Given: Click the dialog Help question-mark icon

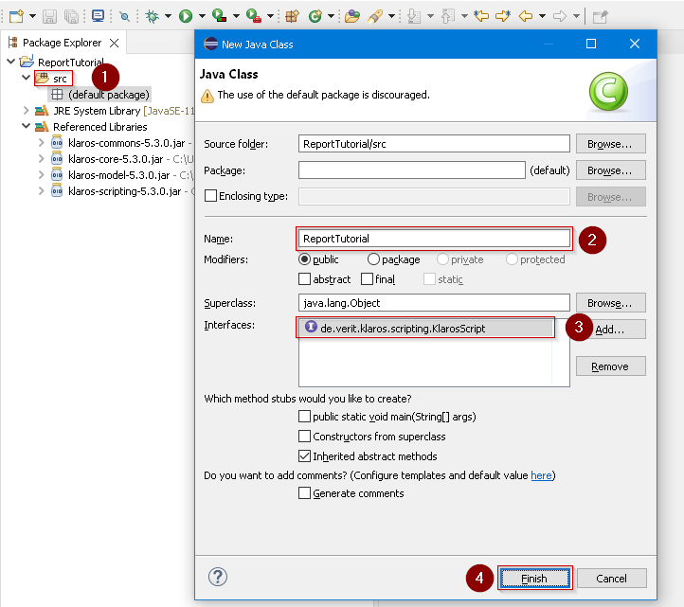Looking at the screenshot, I should 218,577.
